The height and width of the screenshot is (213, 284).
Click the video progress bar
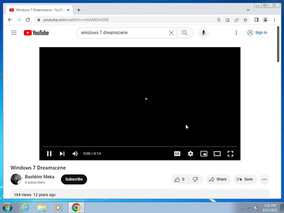140,146
